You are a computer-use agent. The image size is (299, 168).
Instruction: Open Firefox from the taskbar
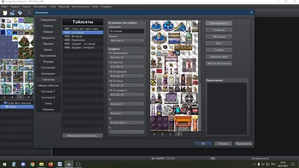tap(50, 164)
